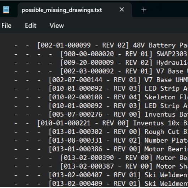188x188 pixels.
Task: Open the View menu
Action: pos(57,26)
